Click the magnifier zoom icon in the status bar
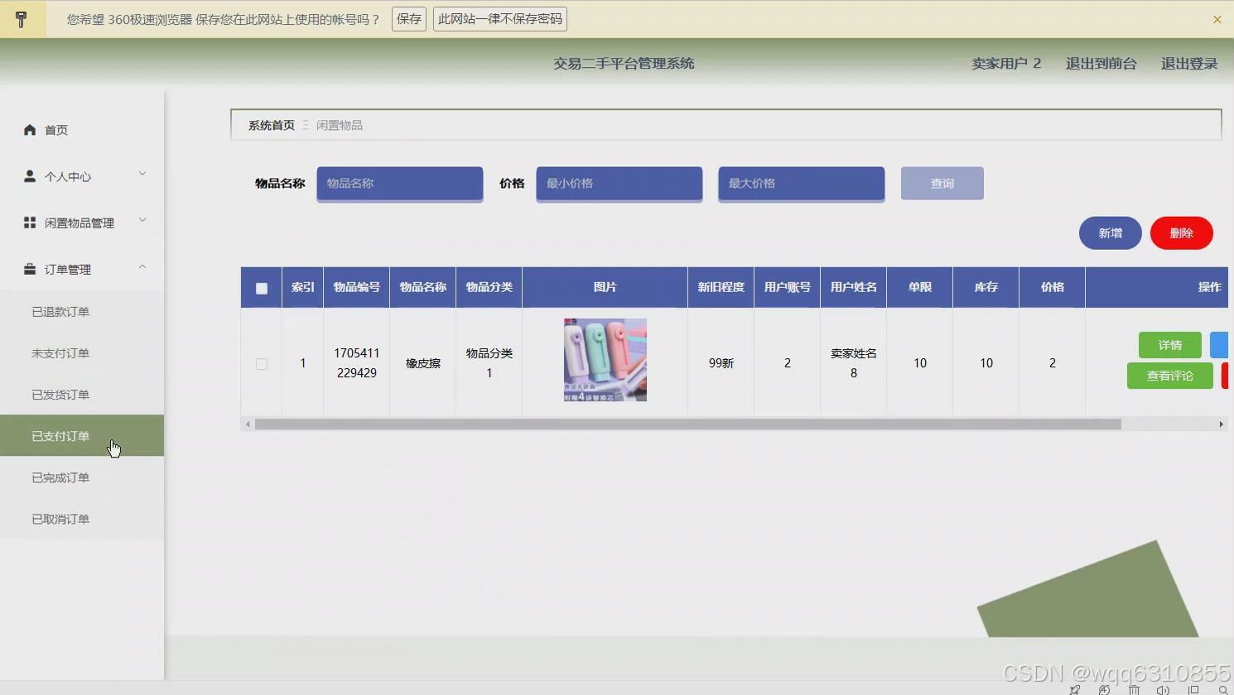This screenshot has width=1234, height=695. (1222, 689)
